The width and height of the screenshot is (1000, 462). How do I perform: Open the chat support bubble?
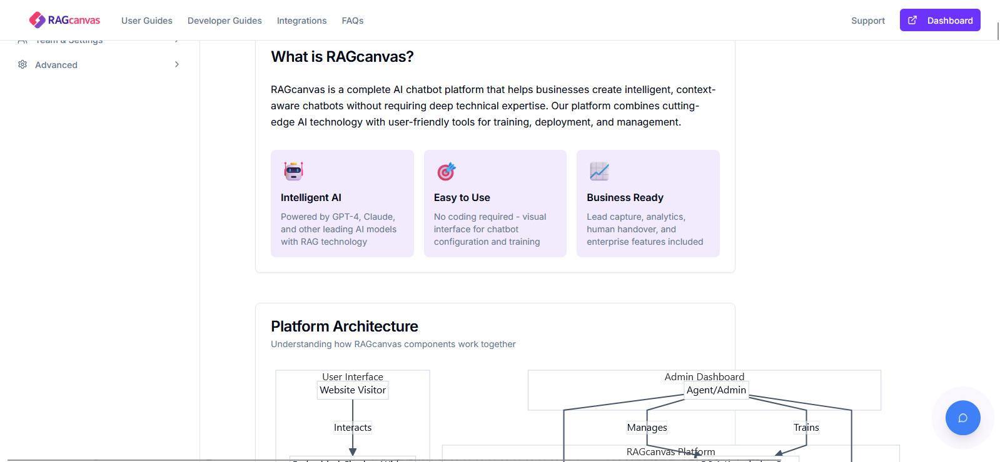coord(962,418)
